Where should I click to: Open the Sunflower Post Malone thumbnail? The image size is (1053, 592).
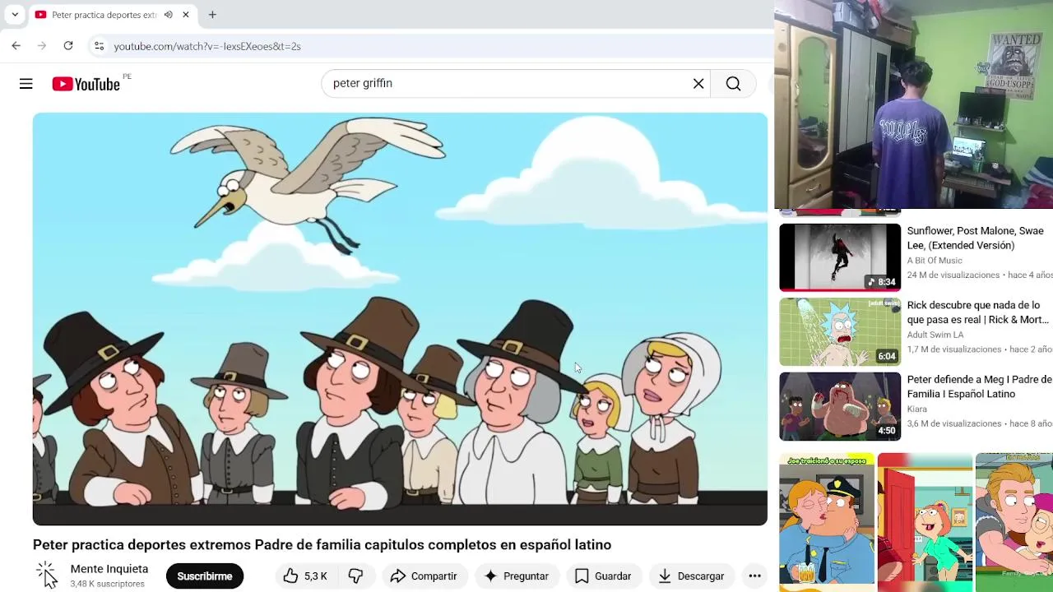[x=840, y=257]
